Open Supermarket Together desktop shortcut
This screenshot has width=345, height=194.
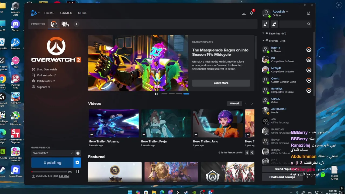15,137
